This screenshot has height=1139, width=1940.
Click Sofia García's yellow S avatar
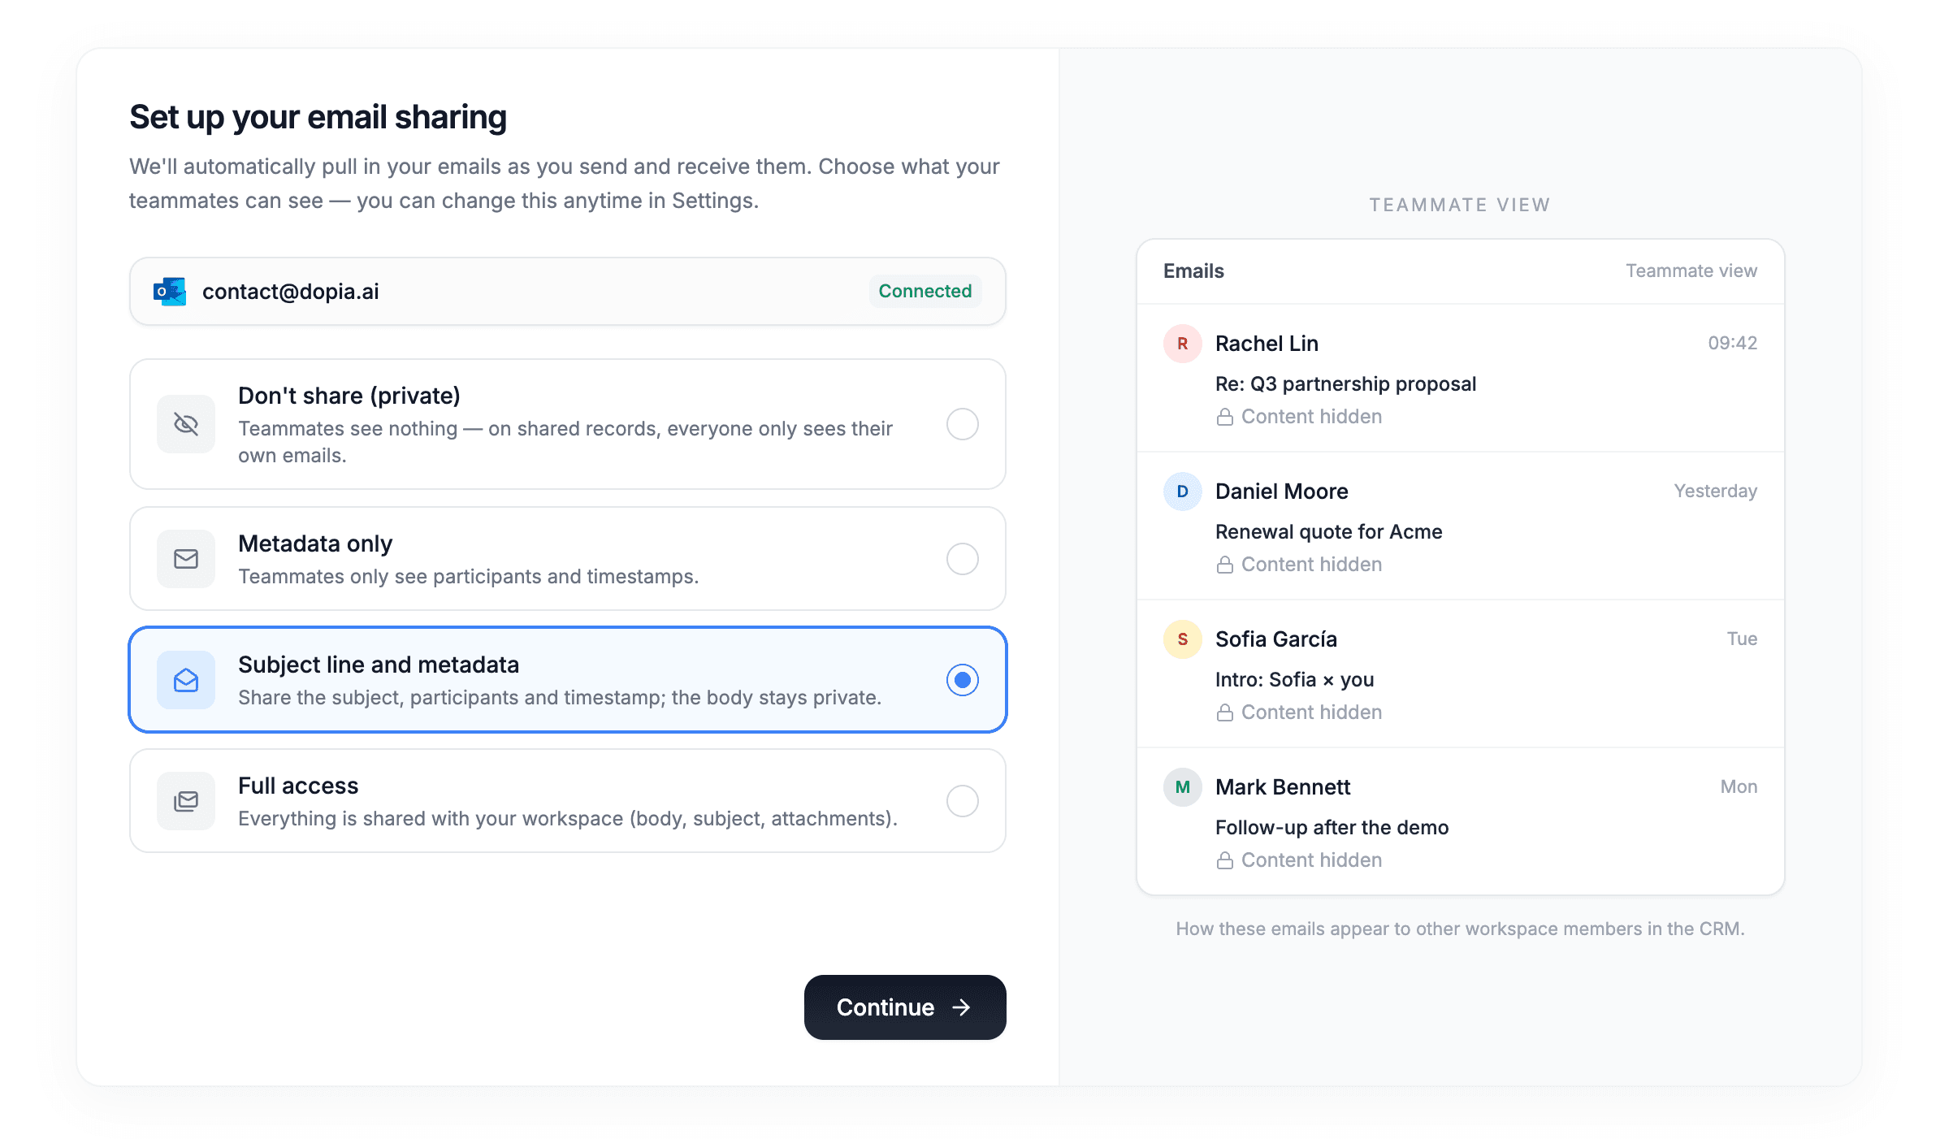click(1183, 639)
